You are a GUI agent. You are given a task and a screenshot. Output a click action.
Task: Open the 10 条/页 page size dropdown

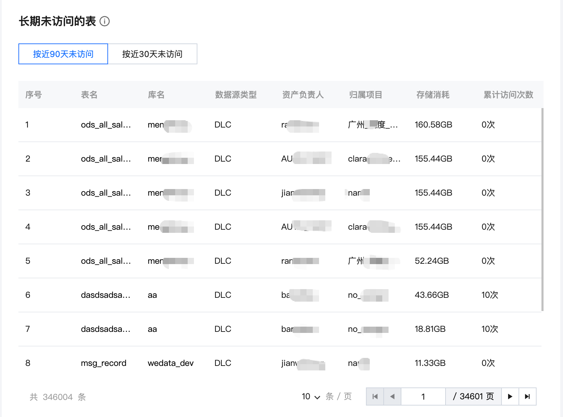point(311,396)
